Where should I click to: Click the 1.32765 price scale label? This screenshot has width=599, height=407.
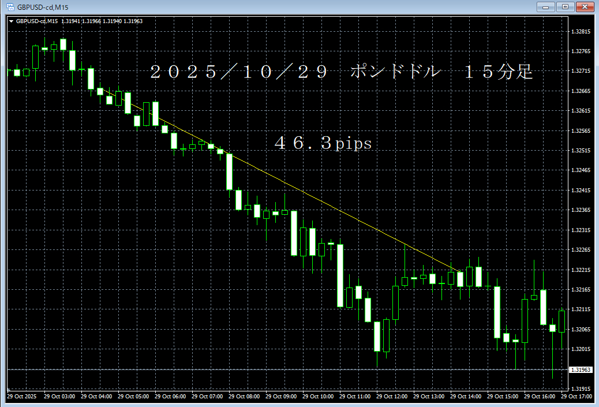click(581, 51)
